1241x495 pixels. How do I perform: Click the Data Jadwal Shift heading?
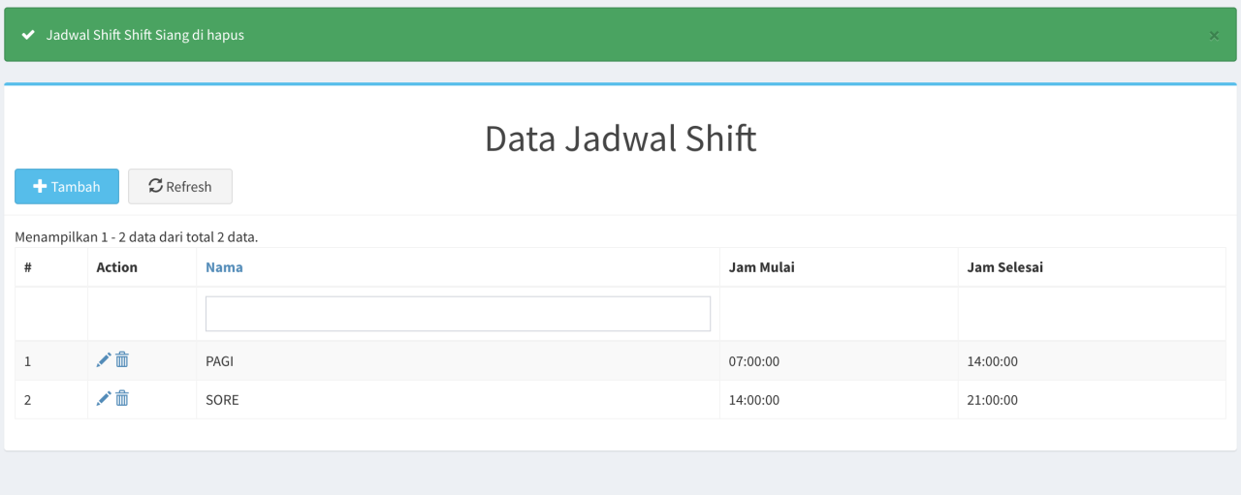(620, 139)
